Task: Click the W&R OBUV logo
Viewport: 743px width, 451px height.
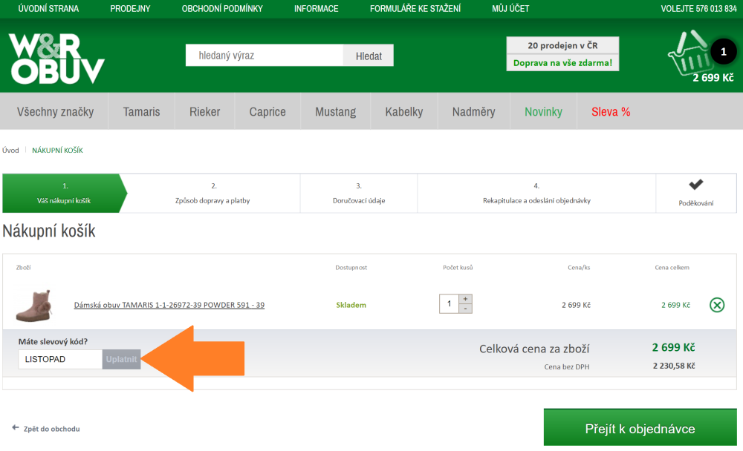Action: (57, 59)
